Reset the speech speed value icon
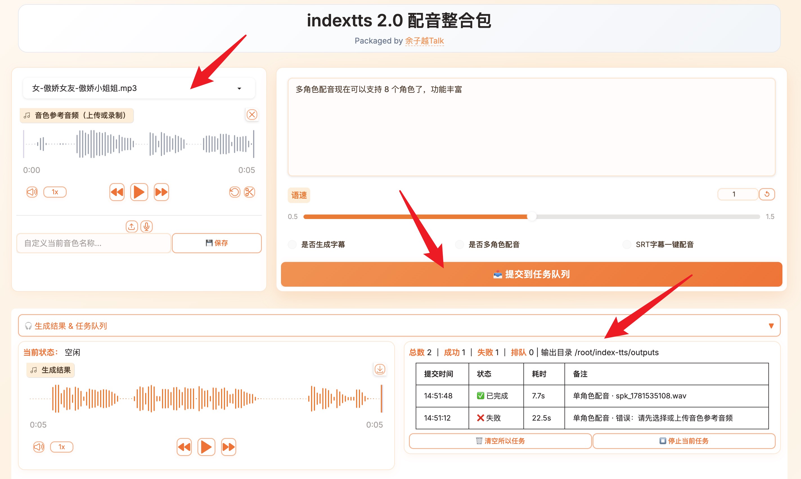Screen dimensions: 801x479 pyautogui.click(x=767, y=194)
